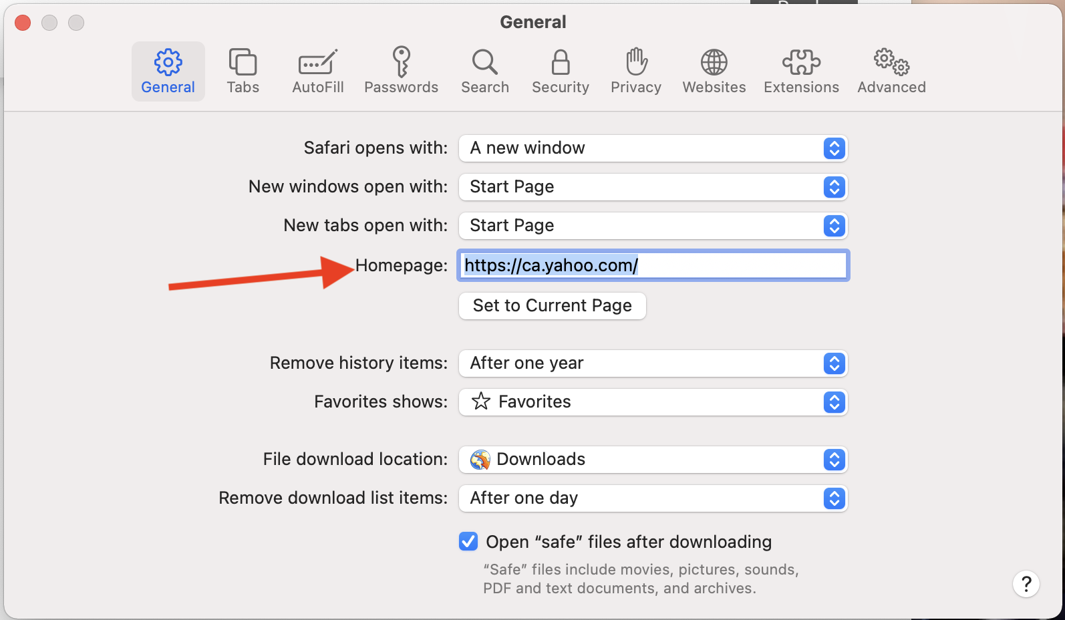Expand the New tabs open with dropdown

coord(653,226)
